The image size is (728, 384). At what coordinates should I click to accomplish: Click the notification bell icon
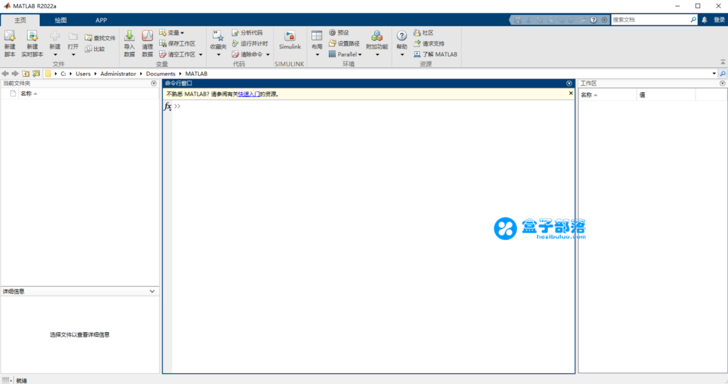(x=704, y=20)
